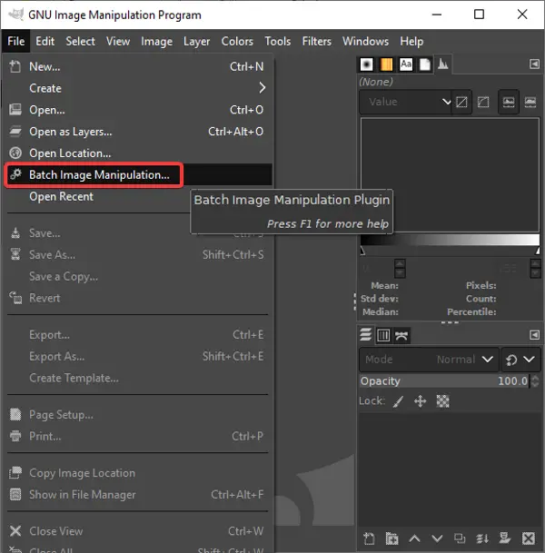Open the Tools menu
Viewport: 545px width, 553px height.
click(278, 41)
